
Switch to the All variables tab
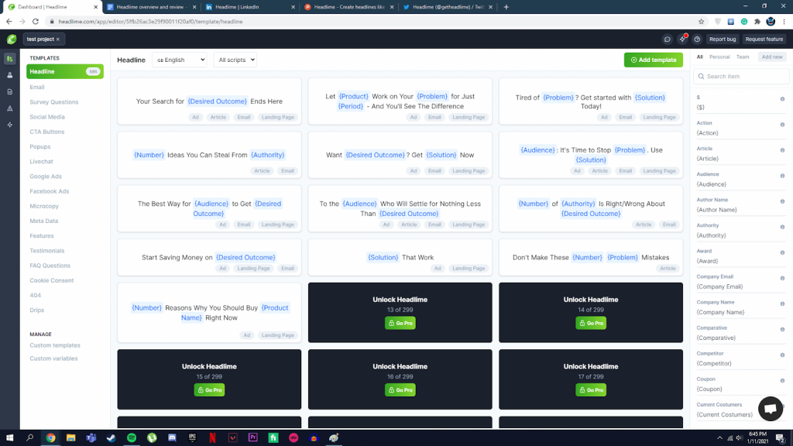click(x=699, y=57)
